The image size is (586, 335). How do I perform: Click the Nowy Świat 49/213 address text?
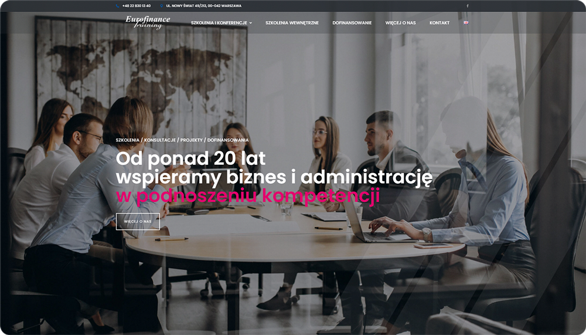[204, 6]
